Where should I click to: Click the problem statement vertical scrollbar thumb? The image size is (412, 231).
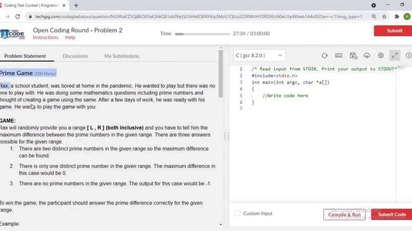tap(221, 74)
